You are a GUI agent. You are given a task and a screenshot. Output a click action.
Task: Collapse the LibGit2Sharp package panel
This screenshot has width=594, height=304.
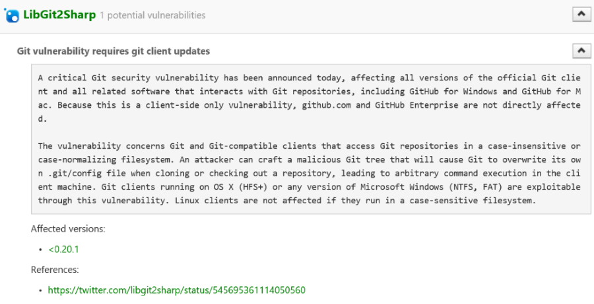(x=580, y=14)
